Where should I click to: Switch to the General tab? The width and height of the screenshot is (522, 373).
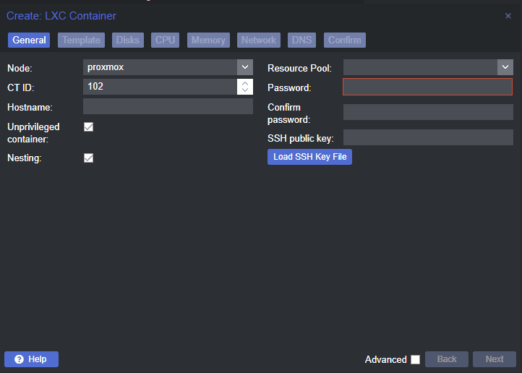pos(29,40)
